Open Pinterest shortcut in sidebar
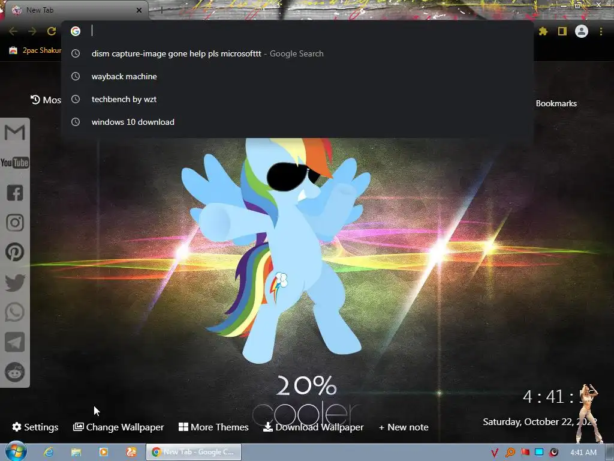The width and height of the screenshot is (614, 461). point(15,252)
